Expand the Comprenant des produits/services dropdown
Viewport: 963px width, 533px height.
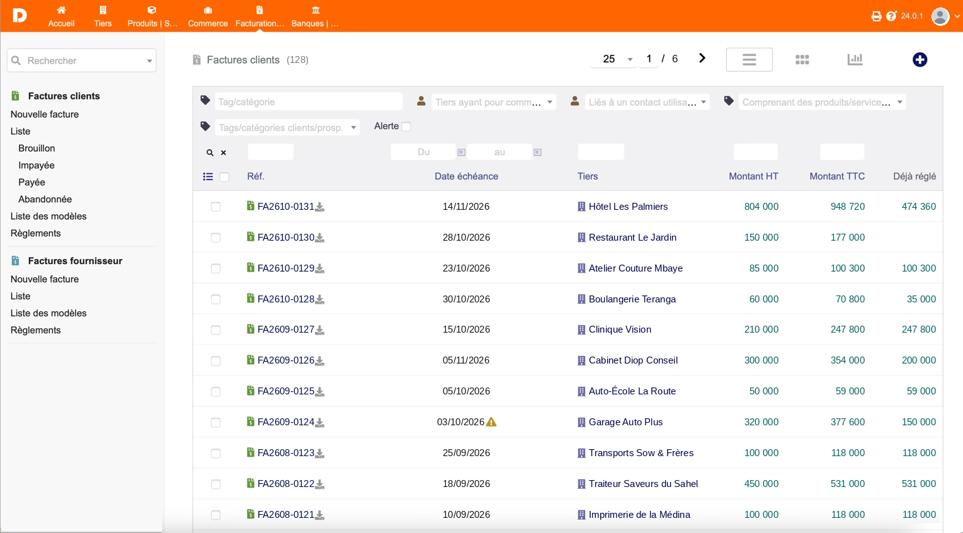pos(823,102)
